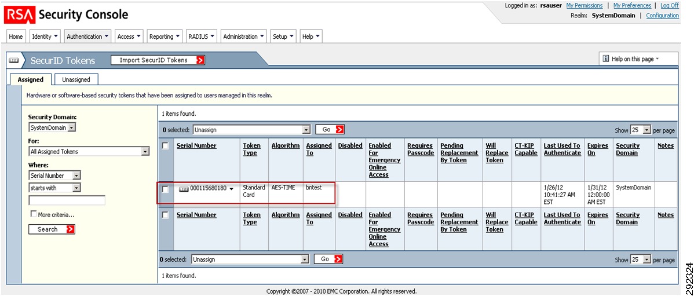
Task: Toggle select-all checkbox in bottom header row
Action: [166, 215]
